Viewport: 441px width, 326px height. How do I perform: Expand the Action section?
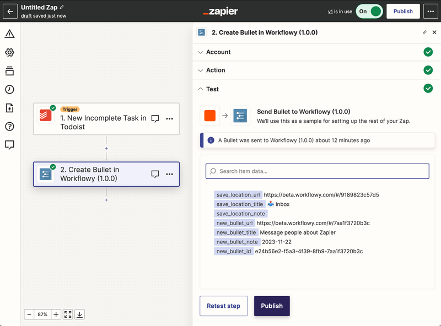tap(201, 70)
